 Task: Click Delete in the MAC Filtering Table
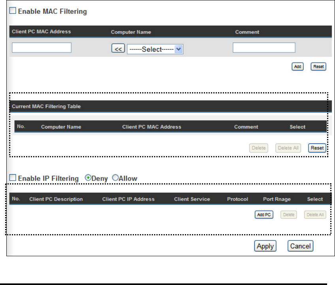258,148
